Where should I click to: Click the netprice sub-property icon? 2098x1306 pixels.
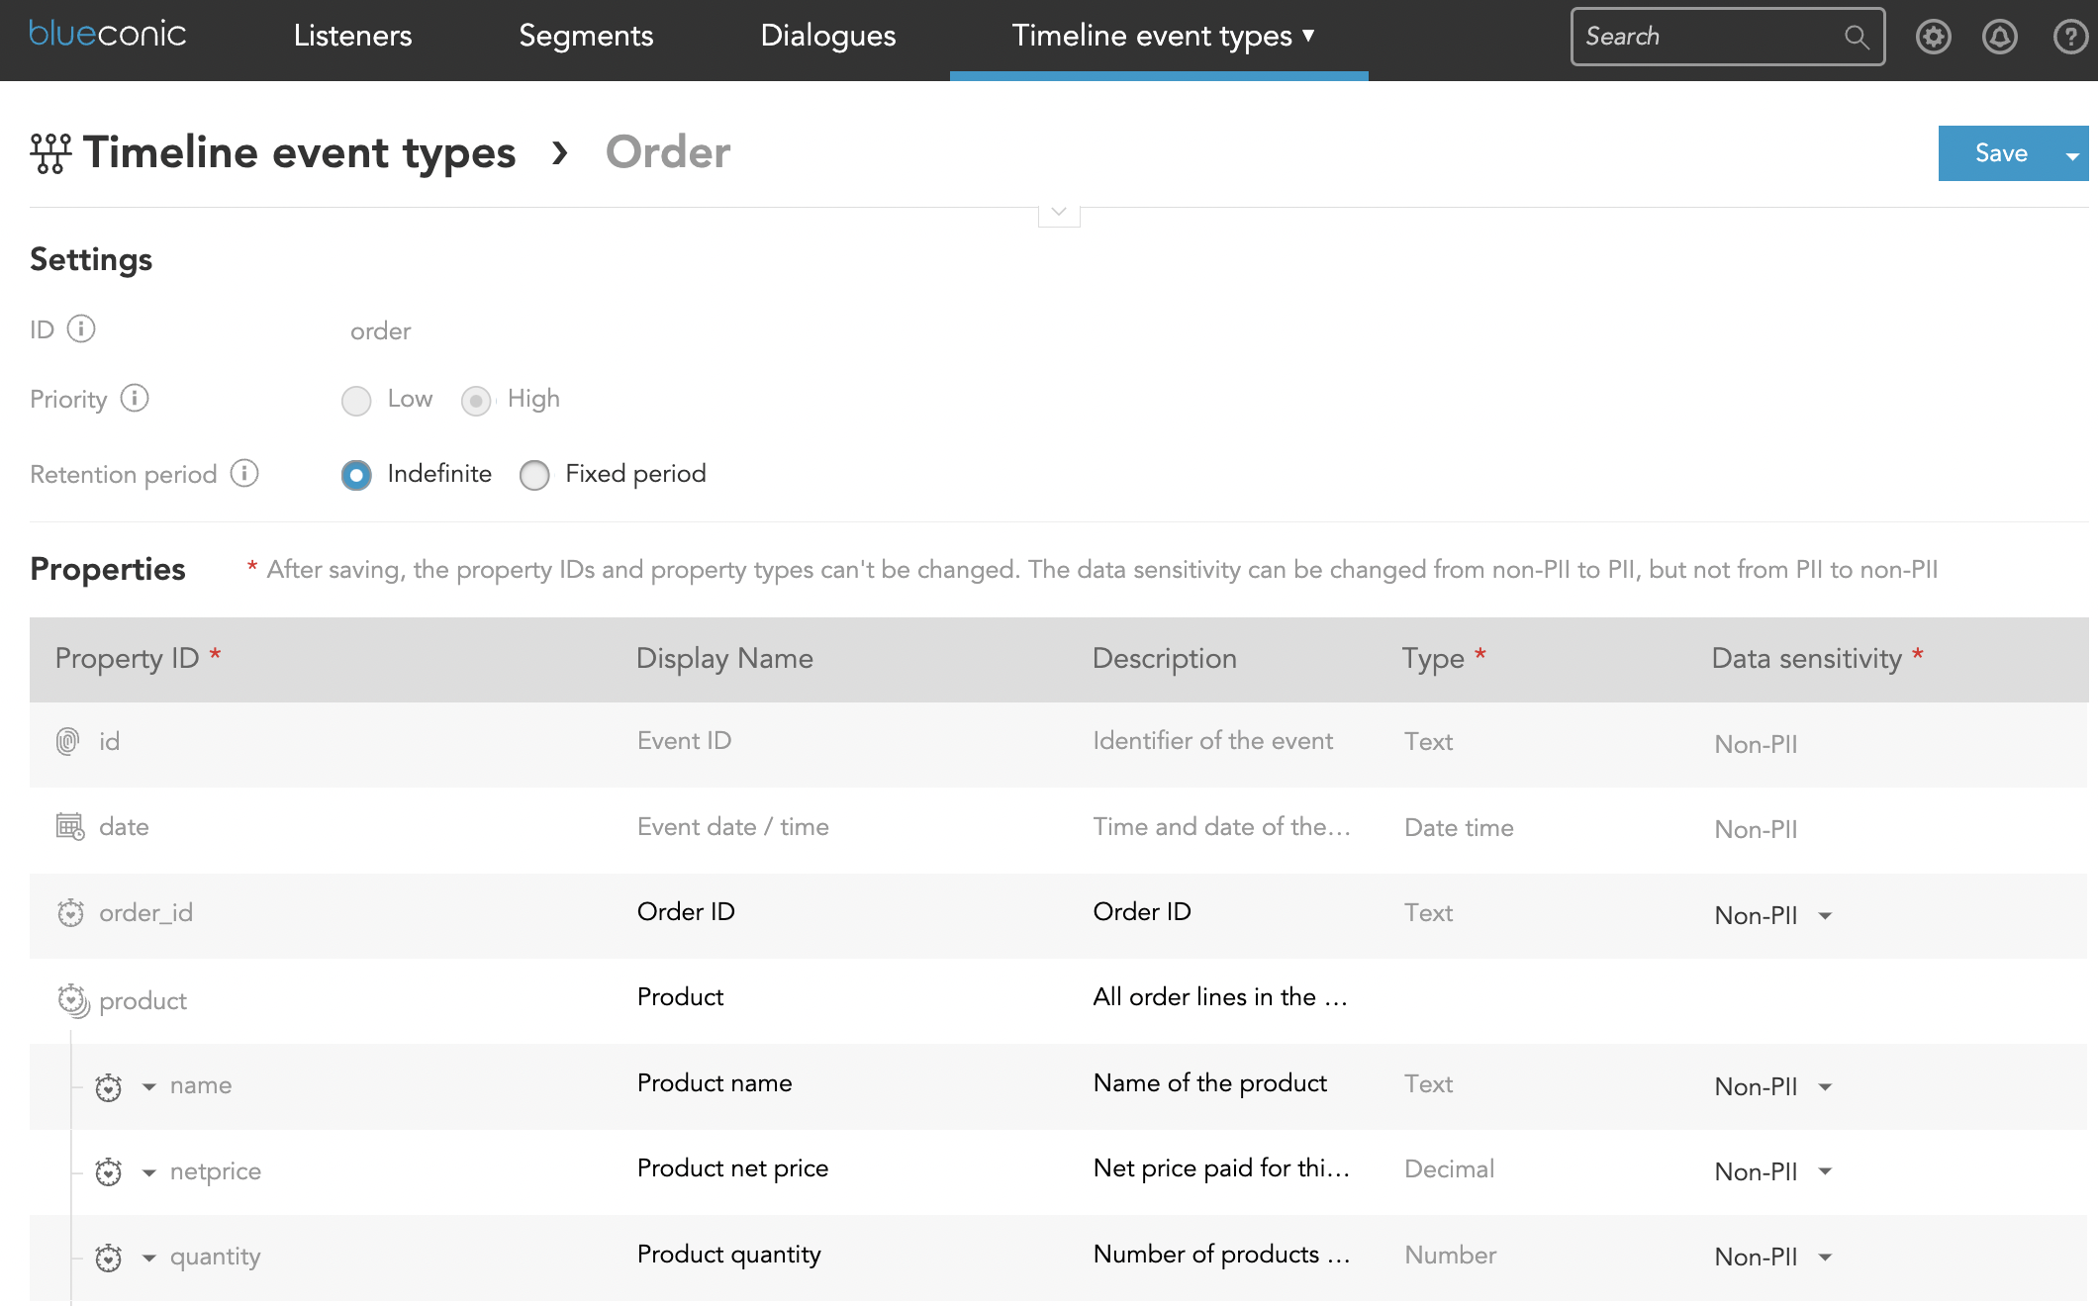pyautogui.click(x=110, y=1170)
